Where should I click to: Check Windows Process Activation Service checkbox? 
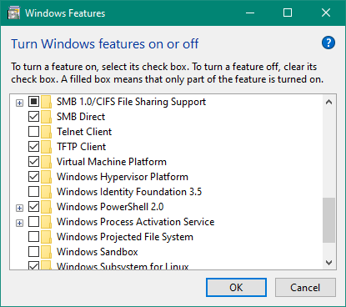click(x=33, y=222)
